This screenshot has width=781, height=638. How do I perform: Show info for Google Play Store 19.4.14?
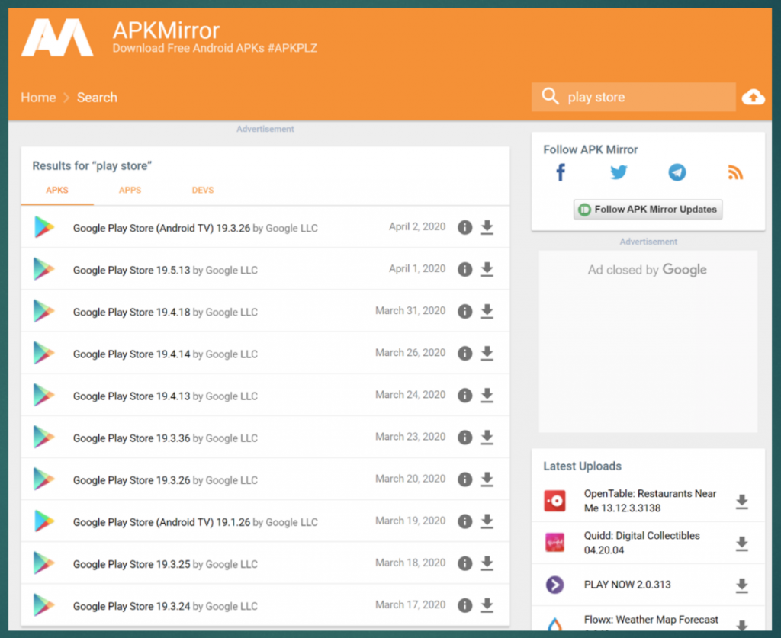[464, 354]
